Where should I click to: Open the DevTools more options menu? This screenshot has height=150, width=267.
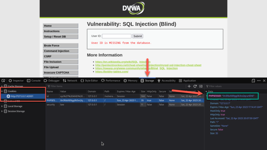(259, 81)
